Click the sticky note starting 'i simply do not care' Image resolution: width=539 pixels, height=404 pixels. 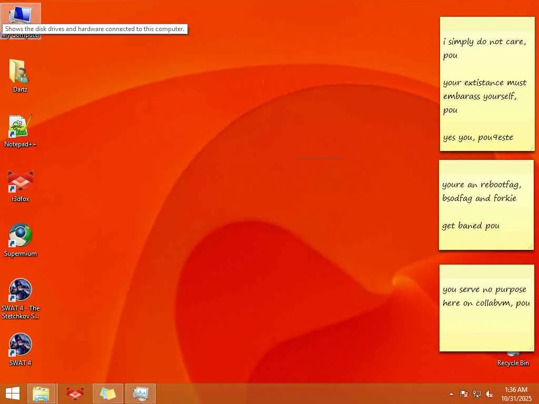tap(487, 84)
